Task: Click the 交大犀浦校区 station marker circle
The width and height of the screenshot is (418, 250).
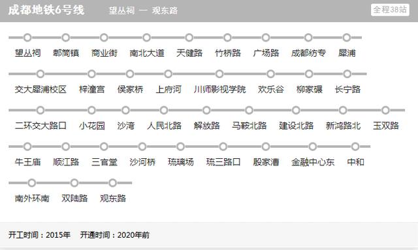Action: pyautogui.click(x=40, y=74)
